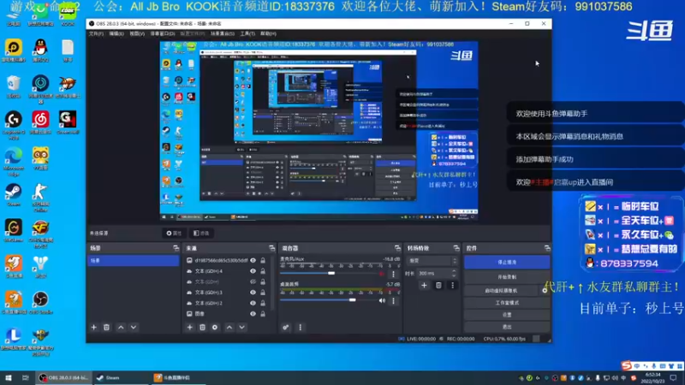Open 编辑(E) menu in OBS
This screenshot has height=385, width=685.
(116, 33)
